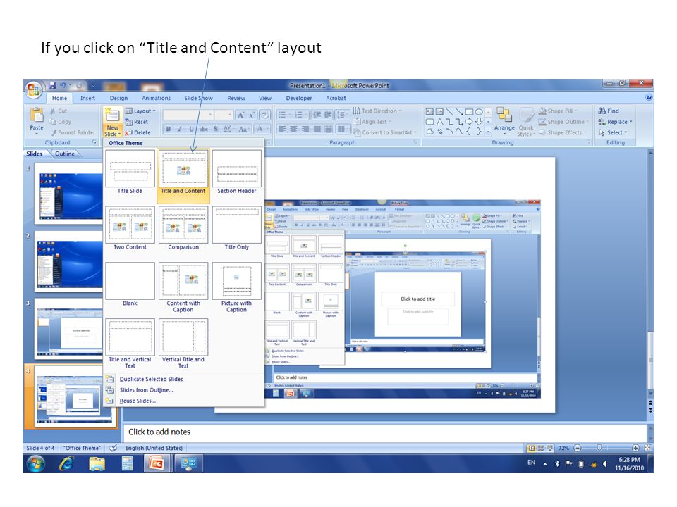
Task: Open the Arrange dropdown
Action: pyautogui.click(x=504, y=121)
